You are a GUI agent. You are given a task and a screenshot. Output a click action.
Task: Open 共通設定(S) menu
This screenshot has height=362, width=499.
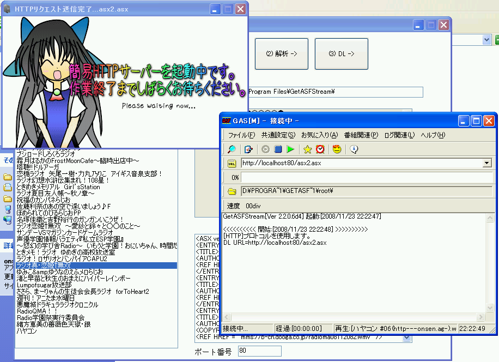click(x=278, y=135)
